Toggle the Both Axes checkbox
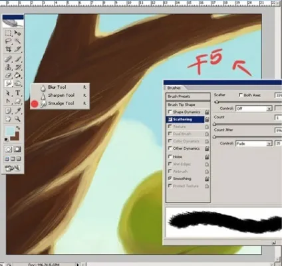The height and width of the screenshot is (266, 282). pyautogui.click(x=241, y=95)
